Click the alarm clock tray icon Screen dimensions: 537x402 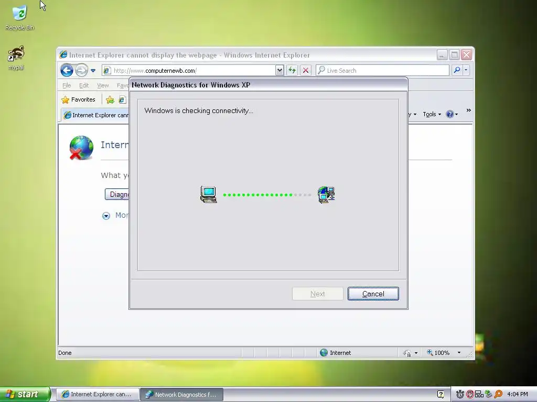[460, 394]
